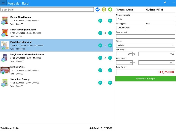Open the more options ellipsis menu

[x=173, y=3]
